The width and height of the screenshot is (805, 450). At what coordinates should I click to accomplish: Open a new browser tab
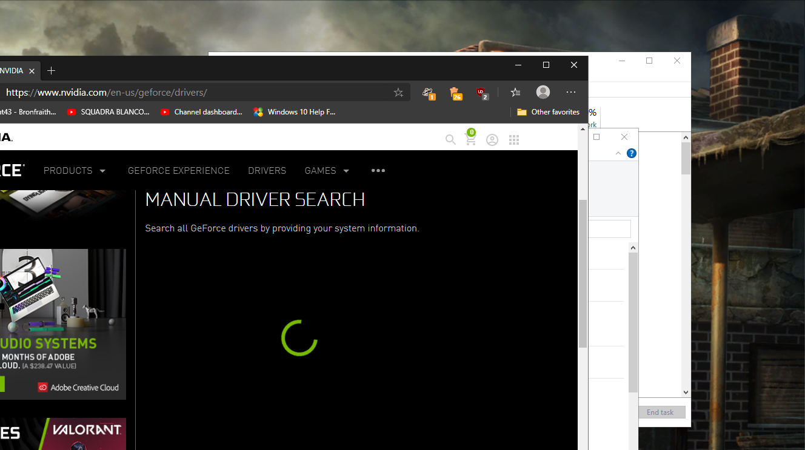pos(52,71)
